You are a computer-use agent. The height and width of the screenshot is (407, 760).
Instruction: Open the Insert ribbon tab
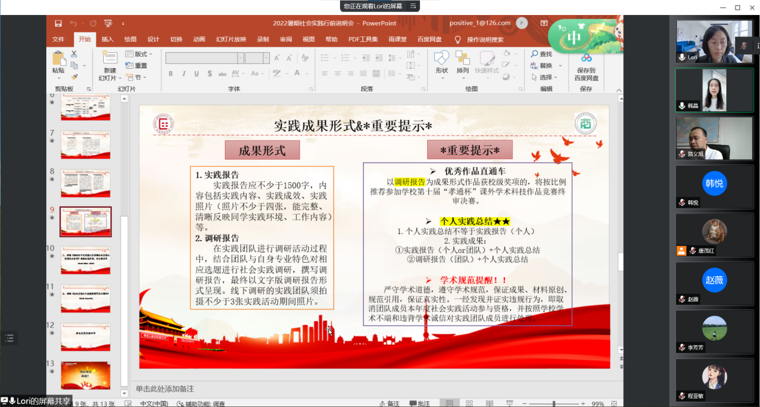107,40
